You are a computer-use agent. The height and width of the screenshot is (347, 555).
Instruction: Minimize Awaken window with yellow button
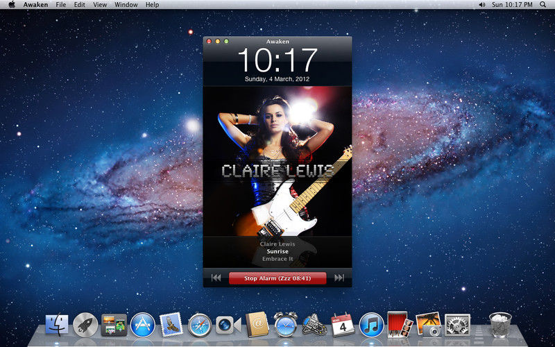tap(218, 42)
